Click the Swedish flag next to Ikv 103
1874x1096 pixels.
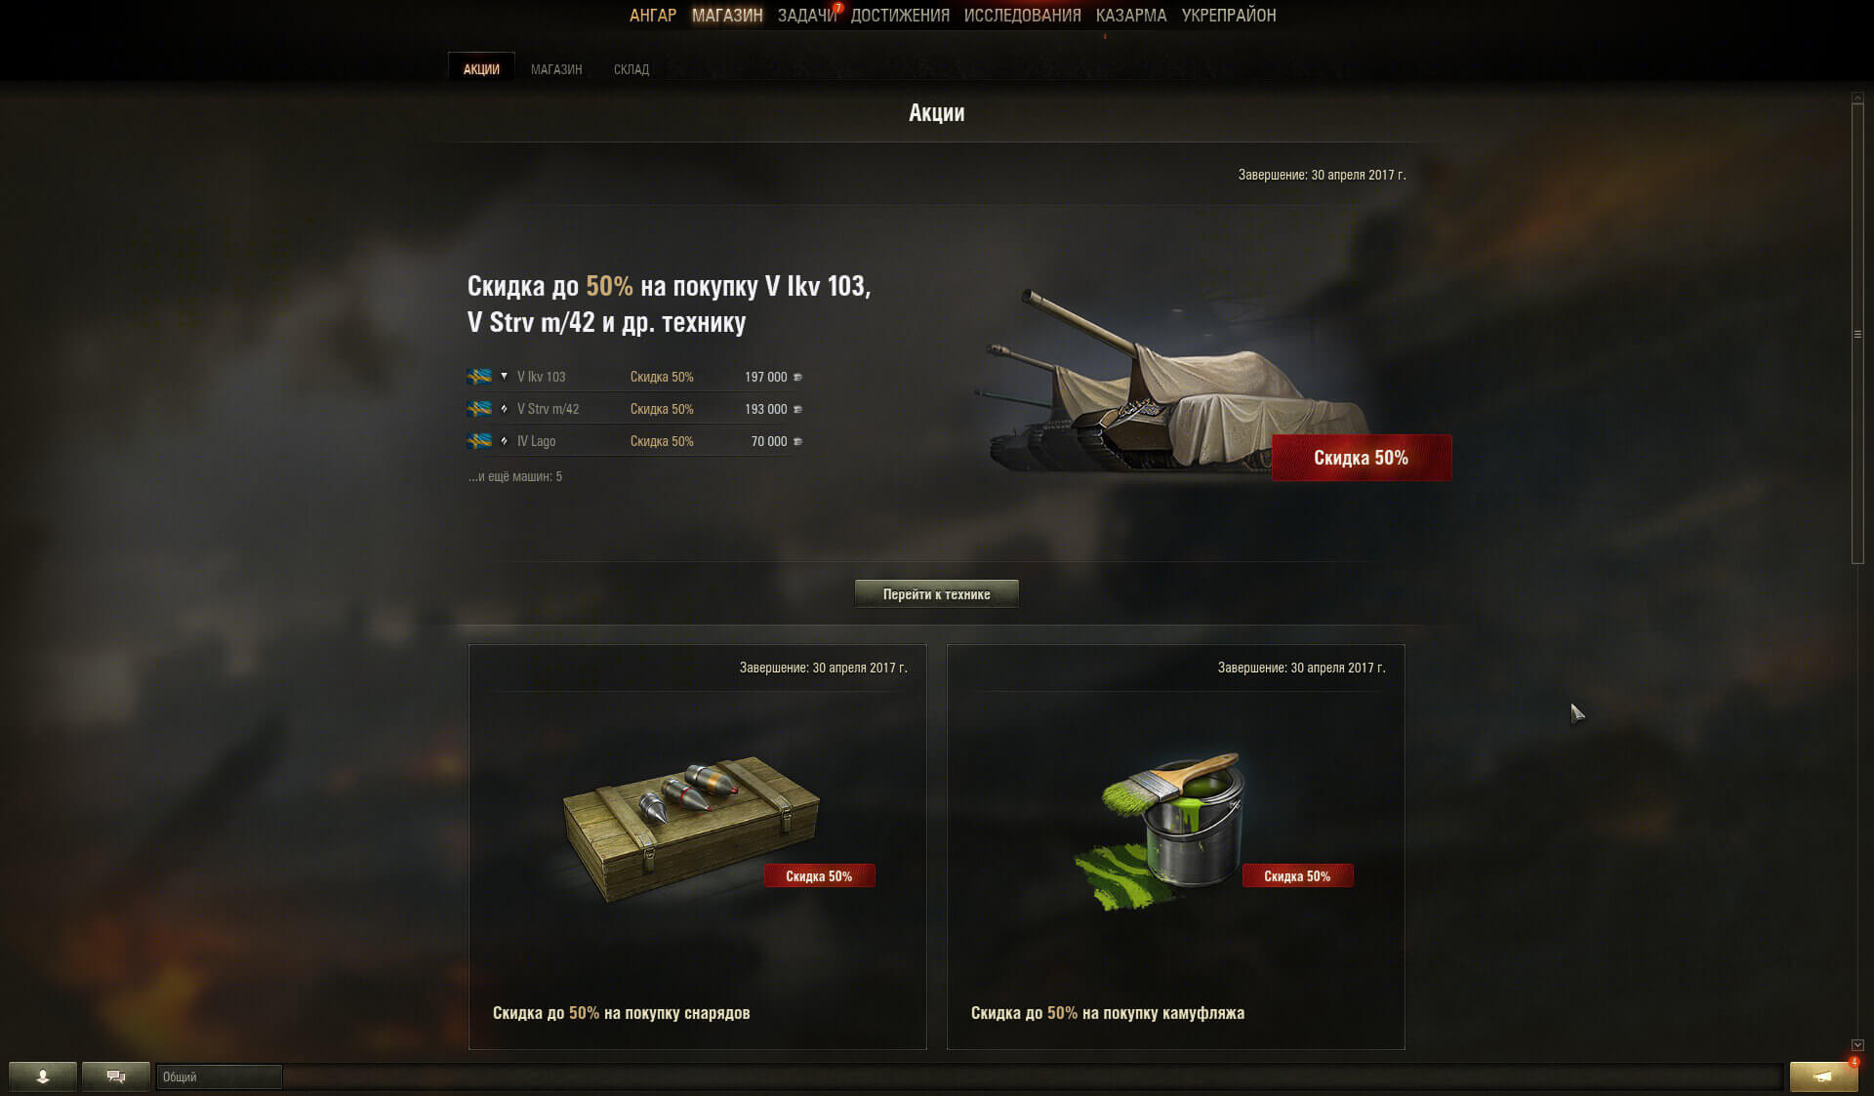479,377
